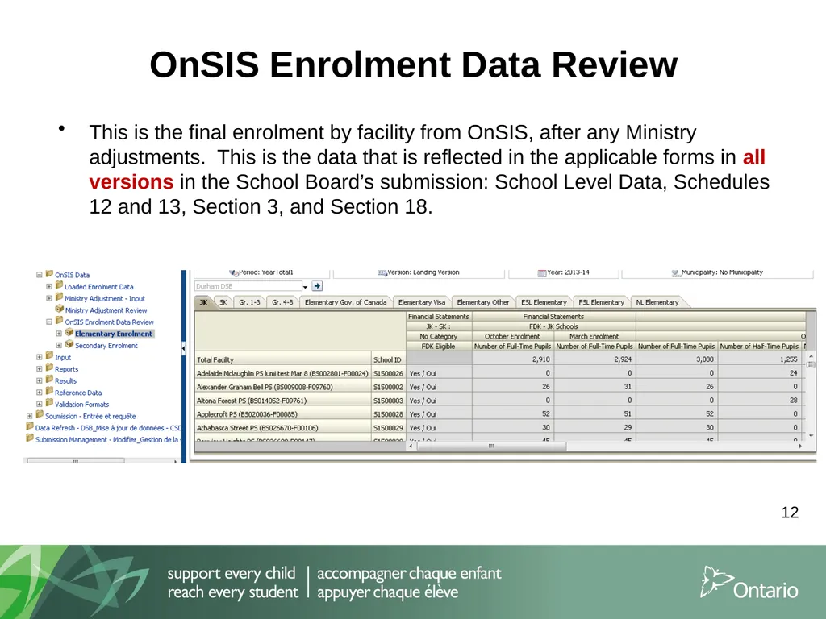Open the Data Refresh - DSB entry label

click(108, 428)
